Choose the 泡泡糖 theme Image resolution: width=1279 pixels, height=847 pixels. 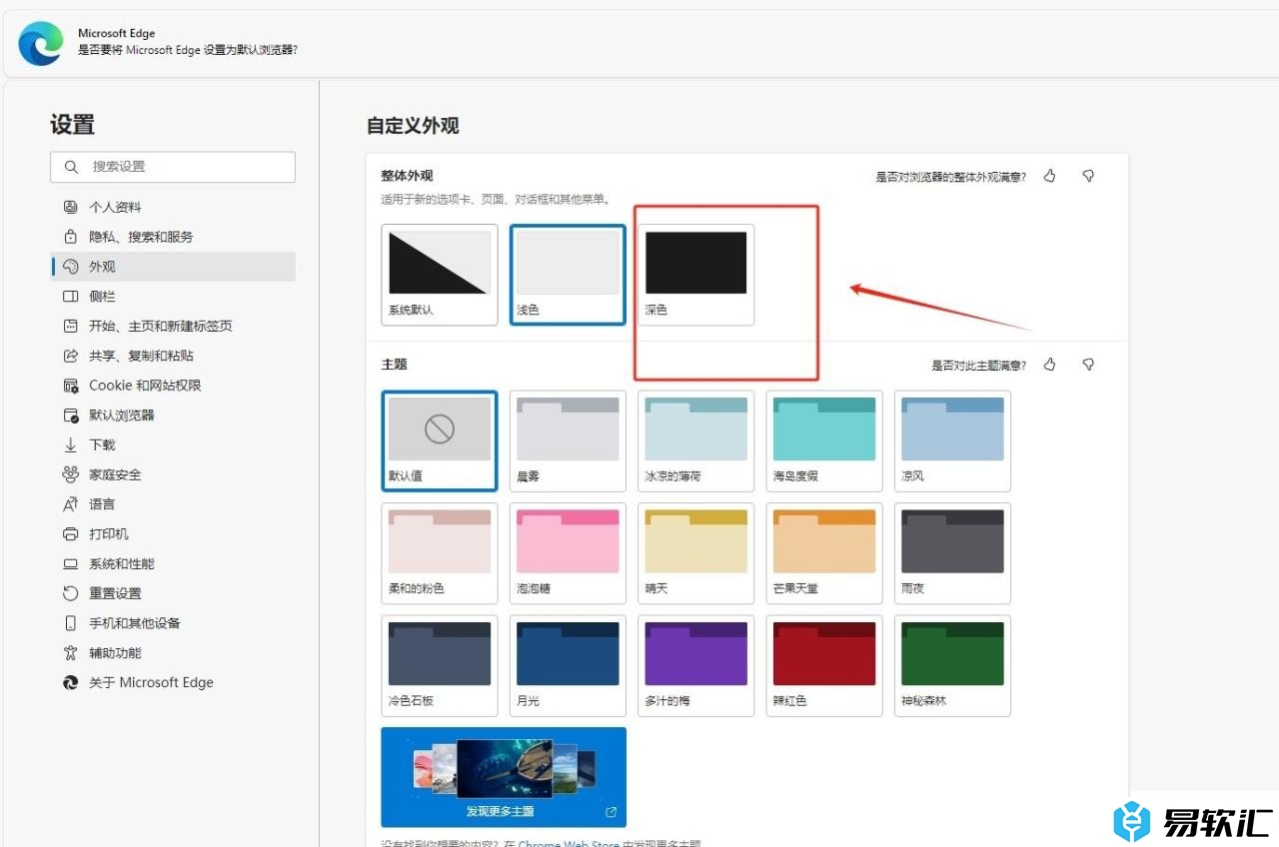click(x=568, y=553)
